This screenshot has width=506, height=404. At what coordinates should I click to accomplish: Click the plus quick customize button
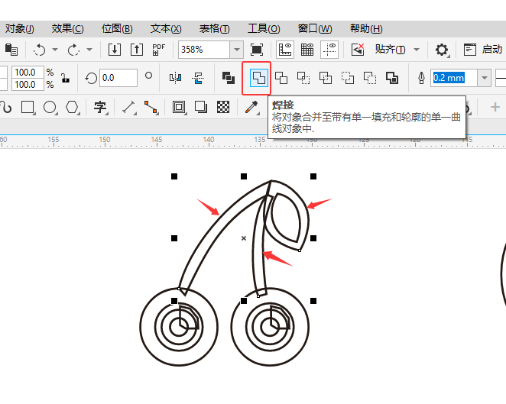click(x=495, y=107)
